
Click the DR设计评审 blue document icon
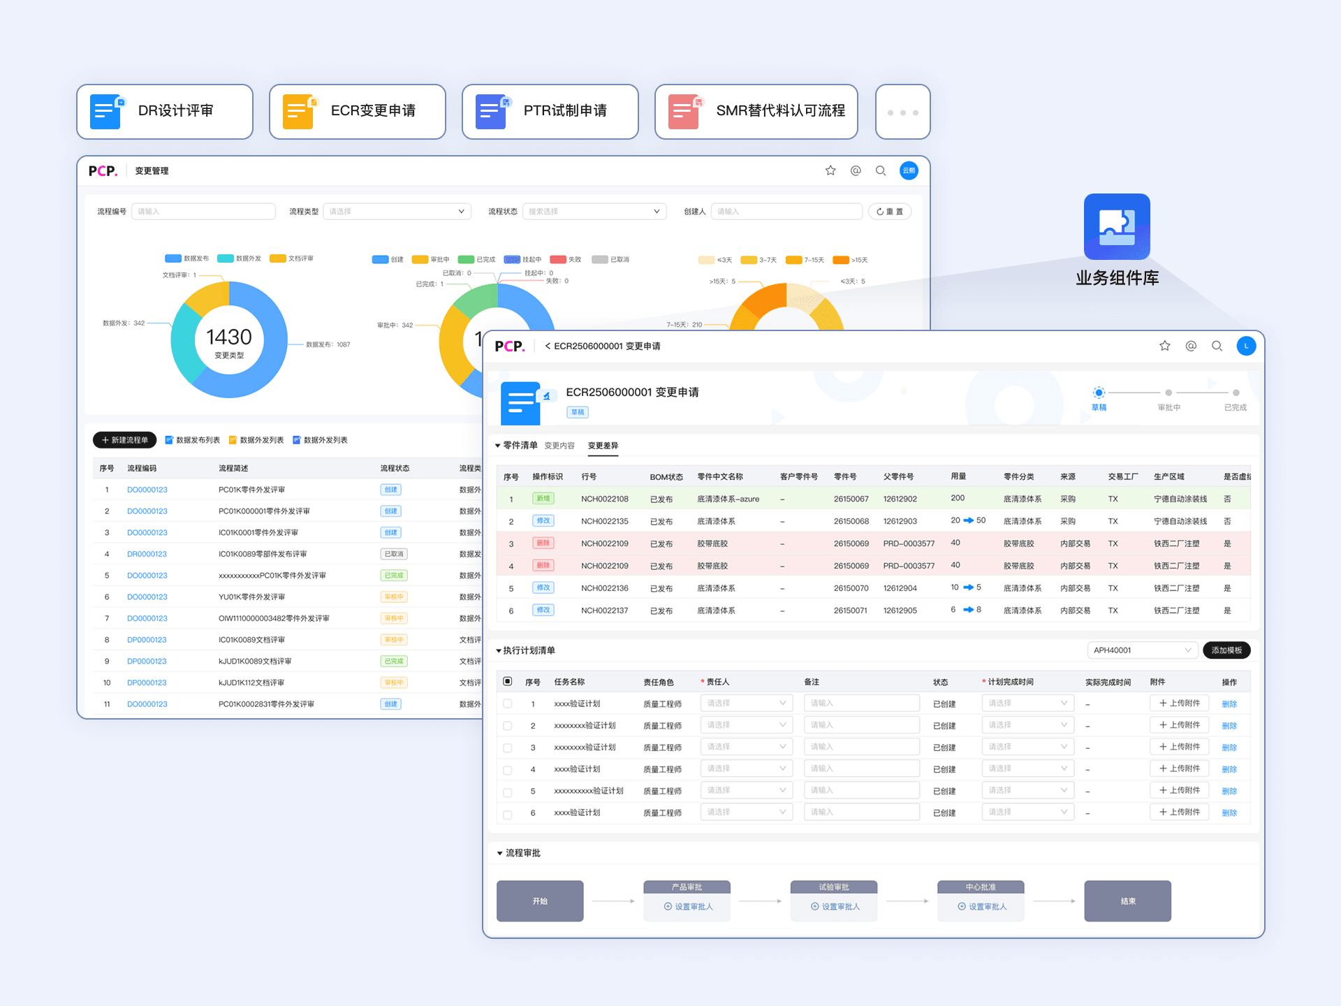pos(105,112)
